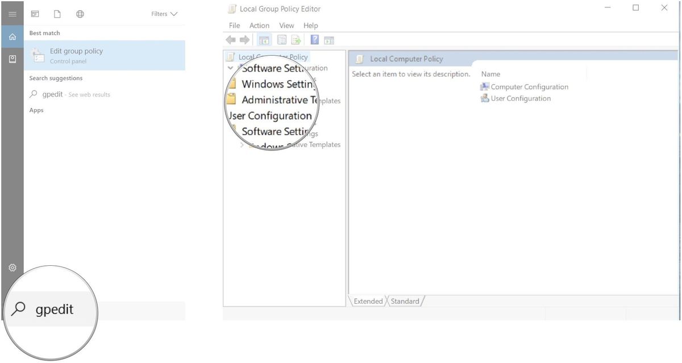
Task: Click the Local Group Policy Editor title bar icon
Action: coord(232,9)
